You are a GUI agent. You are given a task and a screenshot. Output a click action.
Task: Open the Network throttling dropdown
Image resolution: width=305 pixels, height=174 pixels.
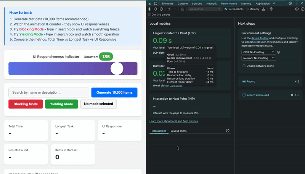click(x=258, y=58)
